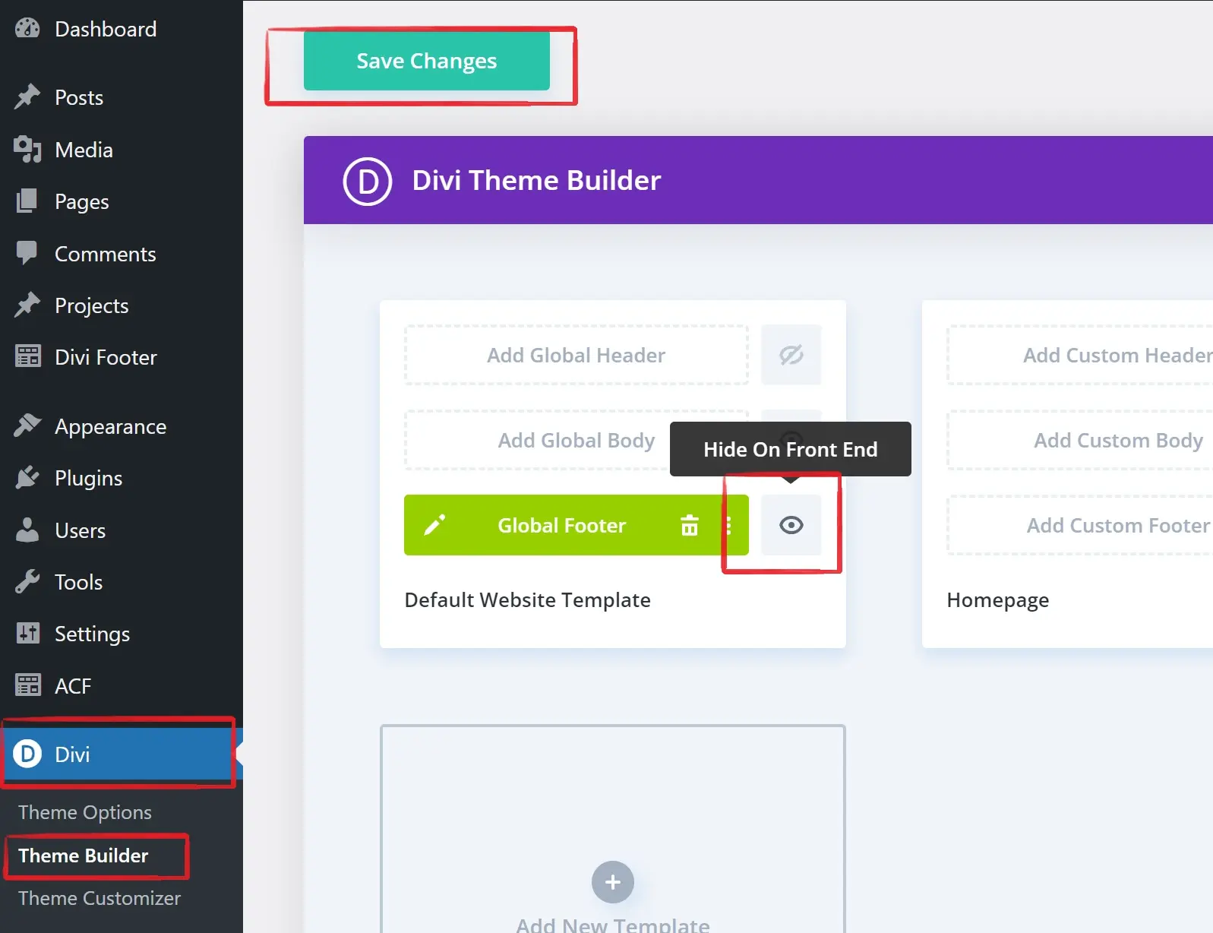Viewport: 1213px width, 933px height.
Task: Go to Theme Customizer submenu
Action: [x=100, y=898]
